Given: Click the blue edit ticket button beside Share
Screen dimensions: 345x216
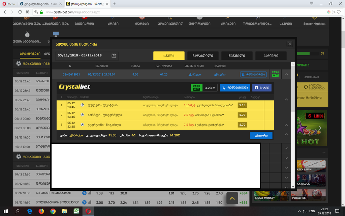Looking at the screenshot, I should (235, 88).
